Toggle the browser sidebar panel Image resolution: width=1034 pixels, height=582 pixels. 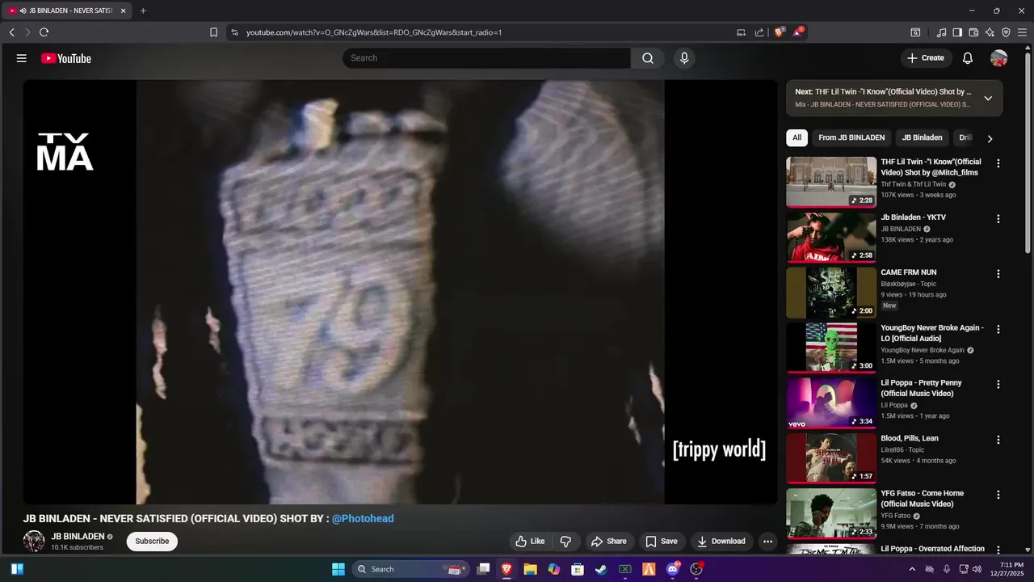click(957, 32)
